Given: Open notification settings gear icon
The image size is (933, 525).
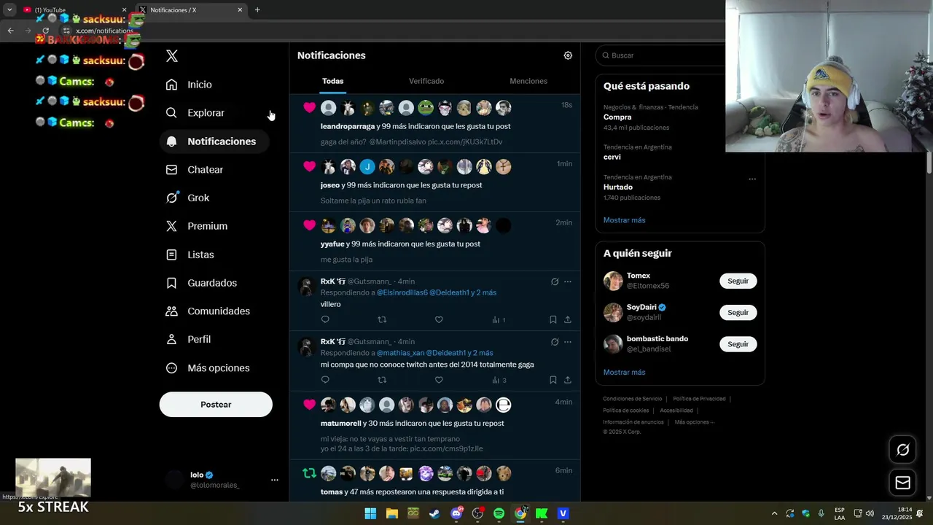Looking at the screenshot, I should (568, 55).
